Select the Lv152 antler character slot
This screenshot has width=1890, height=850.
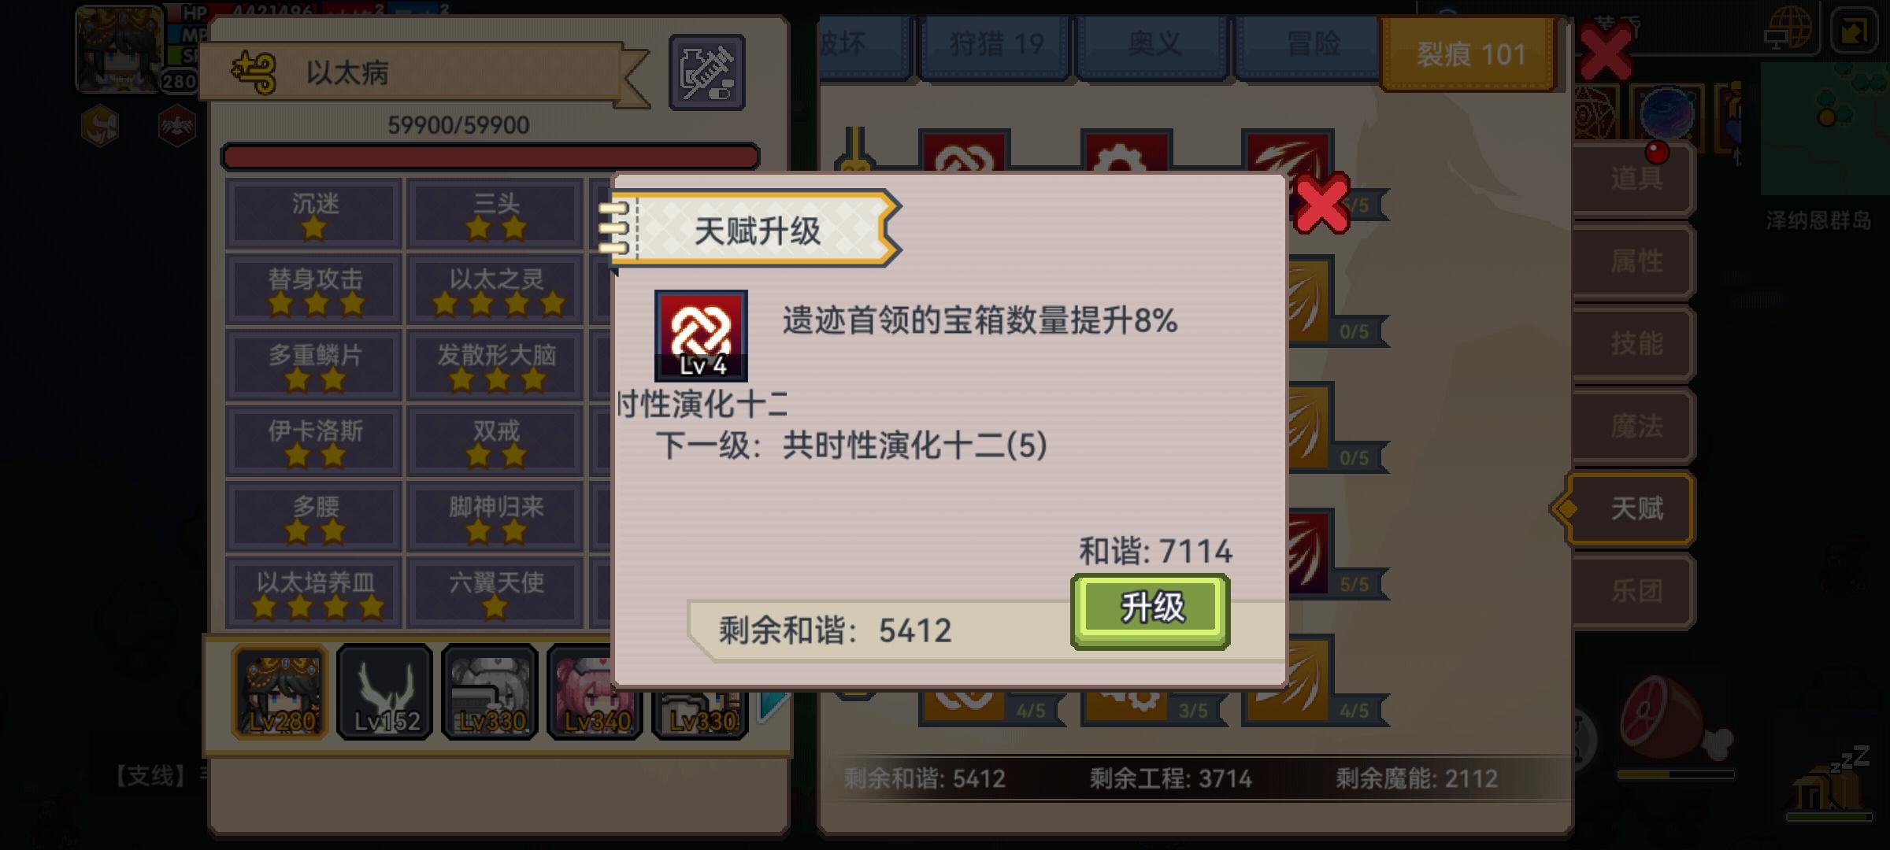pos(384,692)
